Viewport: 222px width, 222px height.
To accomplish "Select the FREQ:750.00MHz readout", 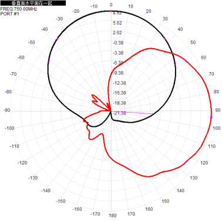I will click(19, 9).
